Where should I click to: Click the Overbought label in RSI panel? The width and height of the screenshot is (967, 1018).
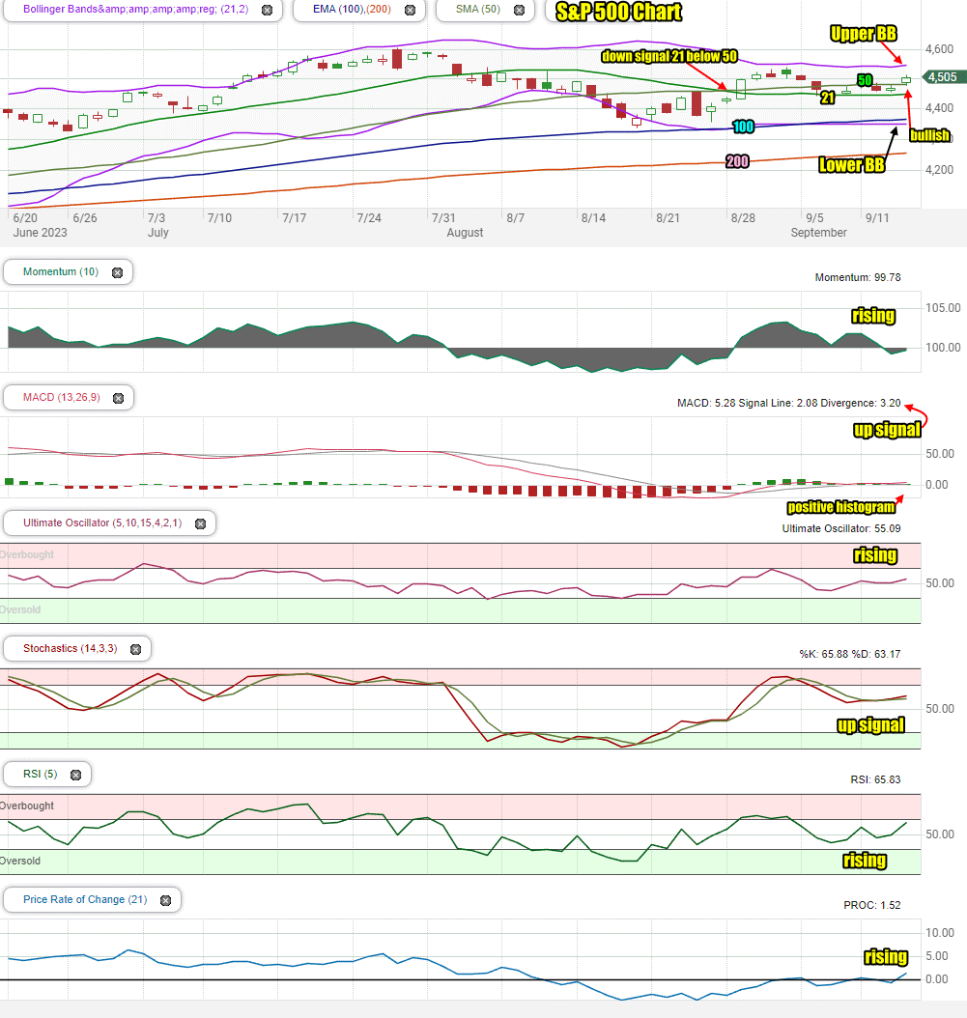[x=27, y=806]
